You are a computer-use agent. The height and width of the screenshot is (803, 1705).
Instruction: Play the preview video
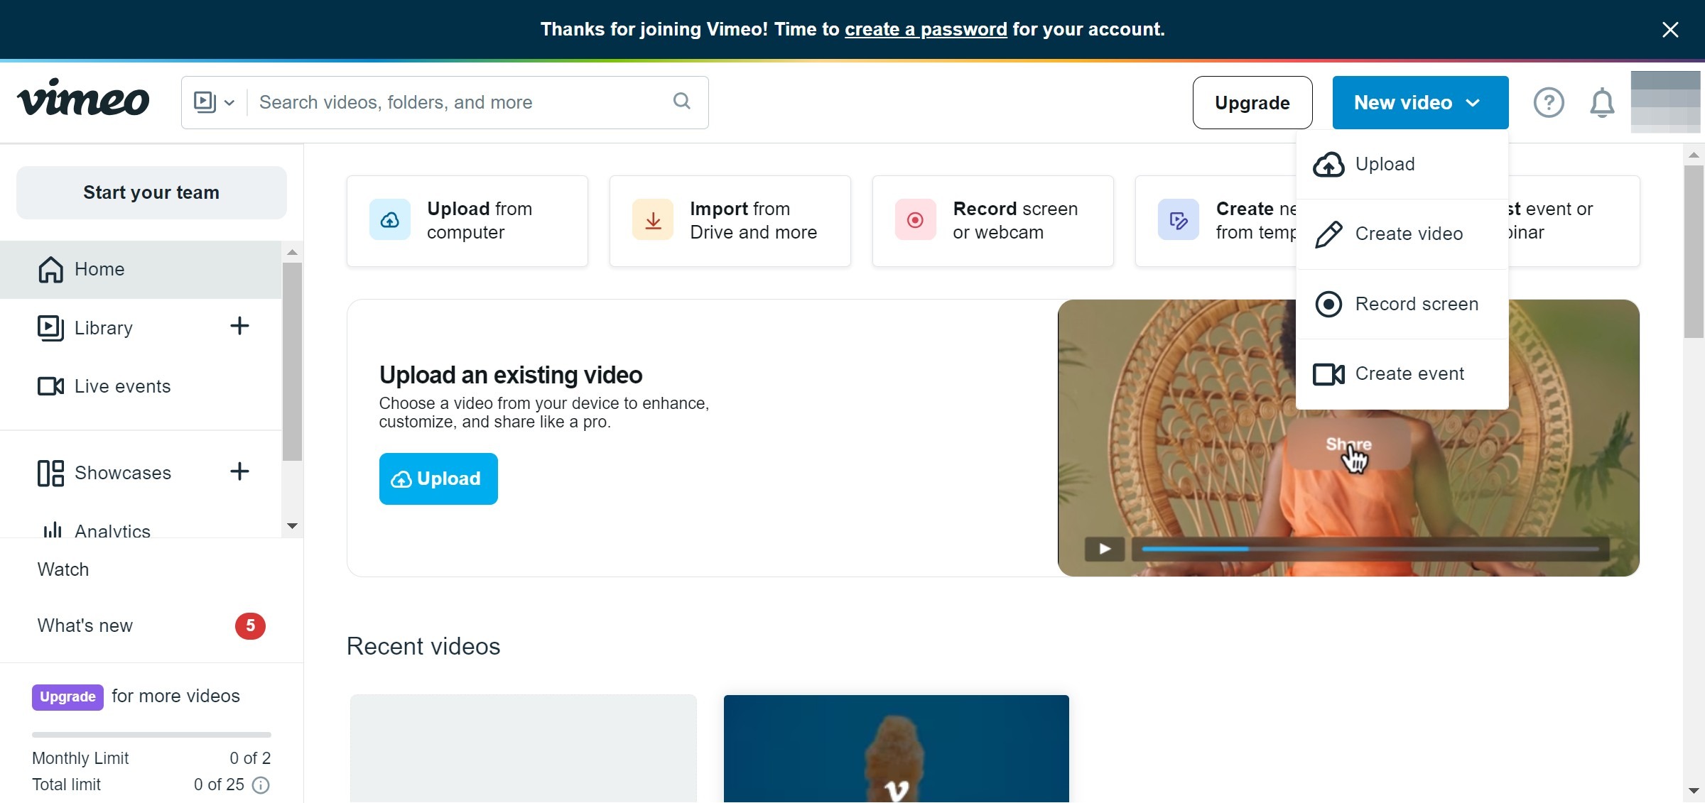[1104, 549]
